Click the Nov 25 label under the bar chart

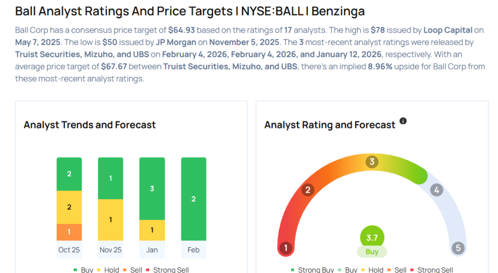(110, 250)
